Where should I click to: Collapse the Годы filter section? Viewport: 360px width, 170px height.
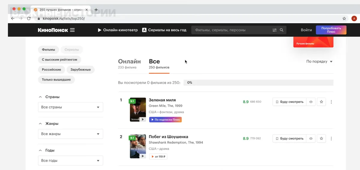(47, 150)
